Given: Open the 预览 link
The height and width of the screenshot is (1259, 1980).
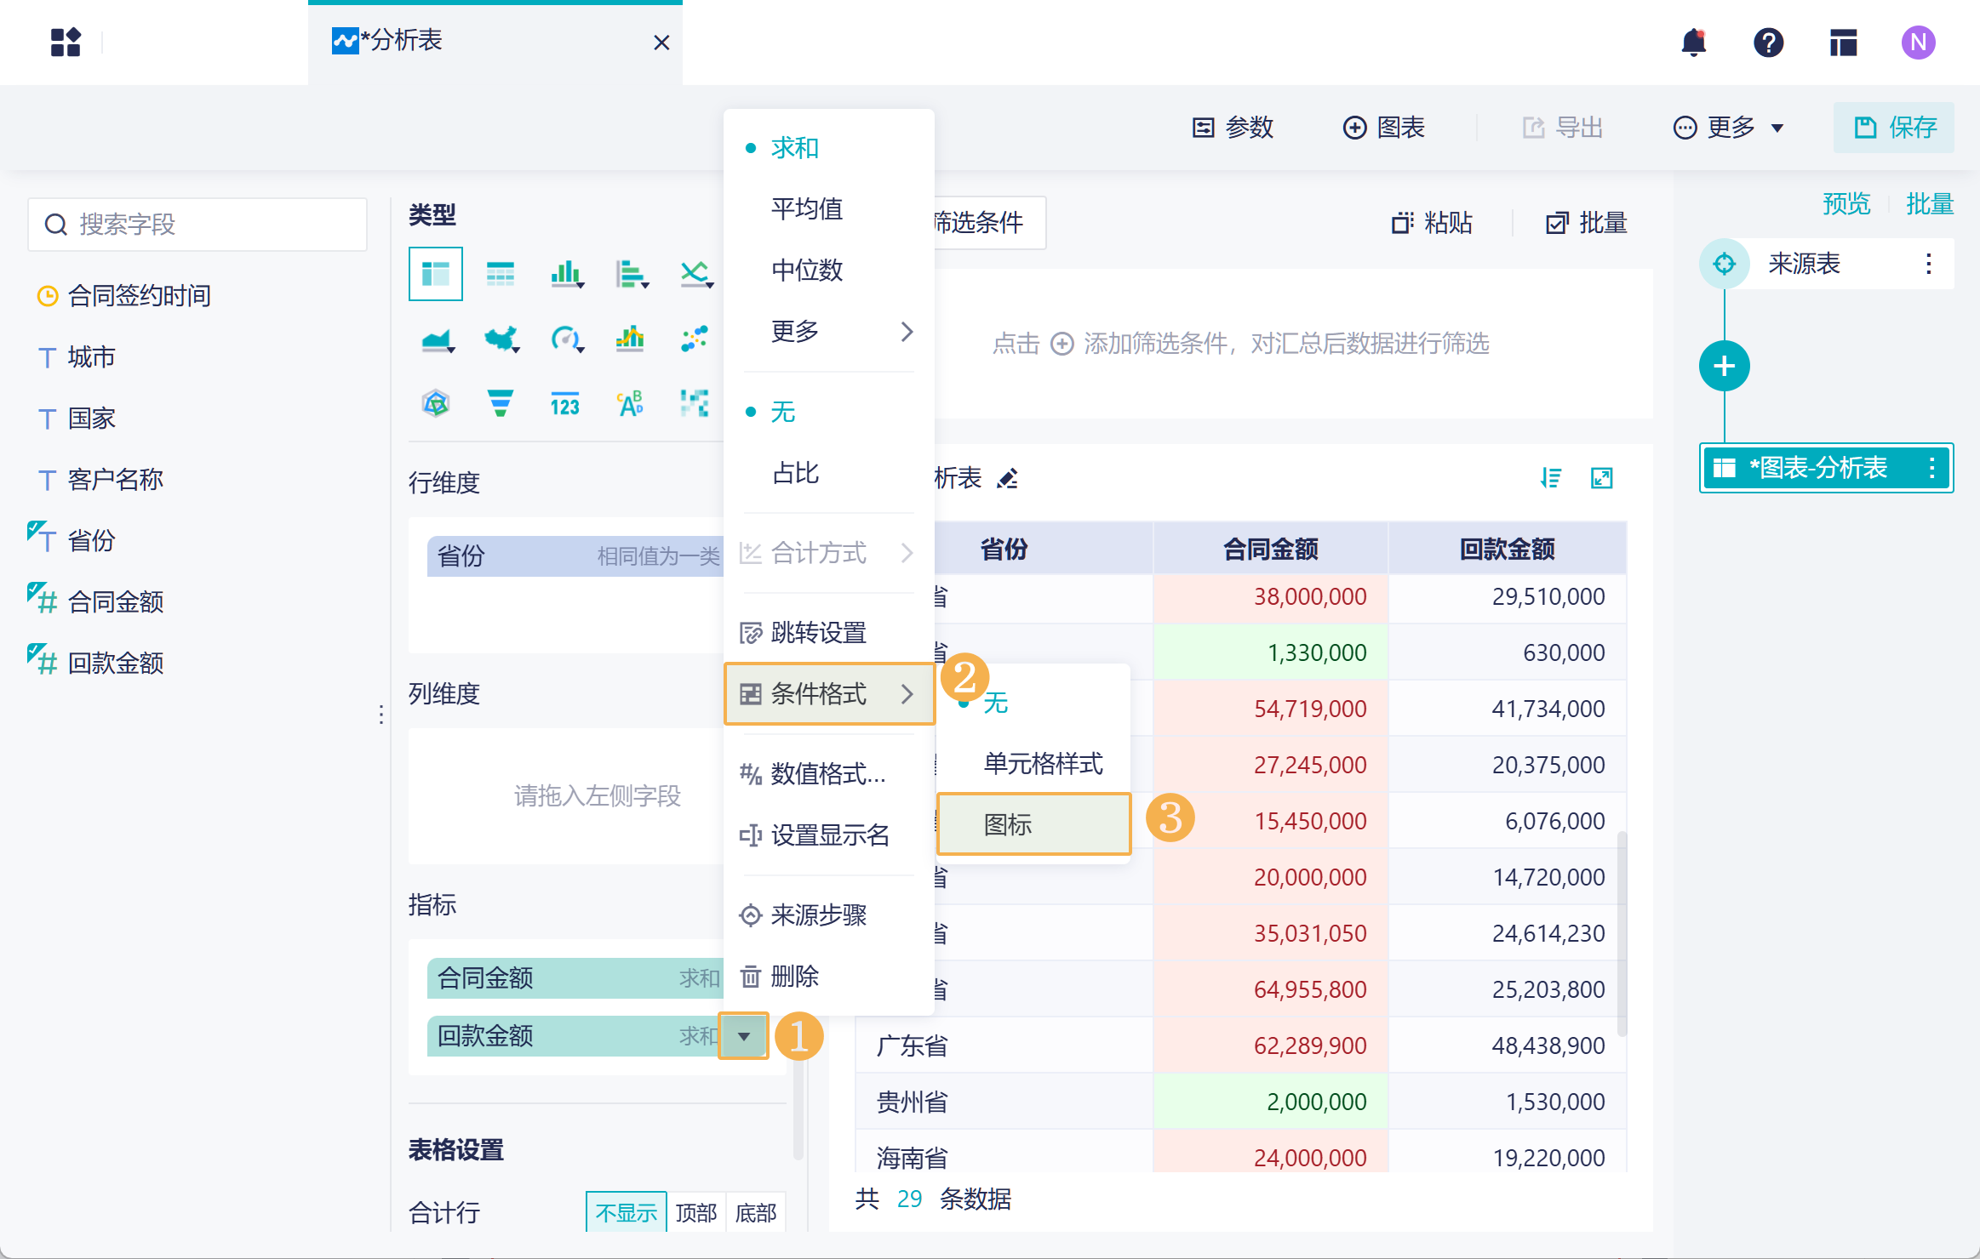Looking at the screenshot, I should pos(1846,204).
